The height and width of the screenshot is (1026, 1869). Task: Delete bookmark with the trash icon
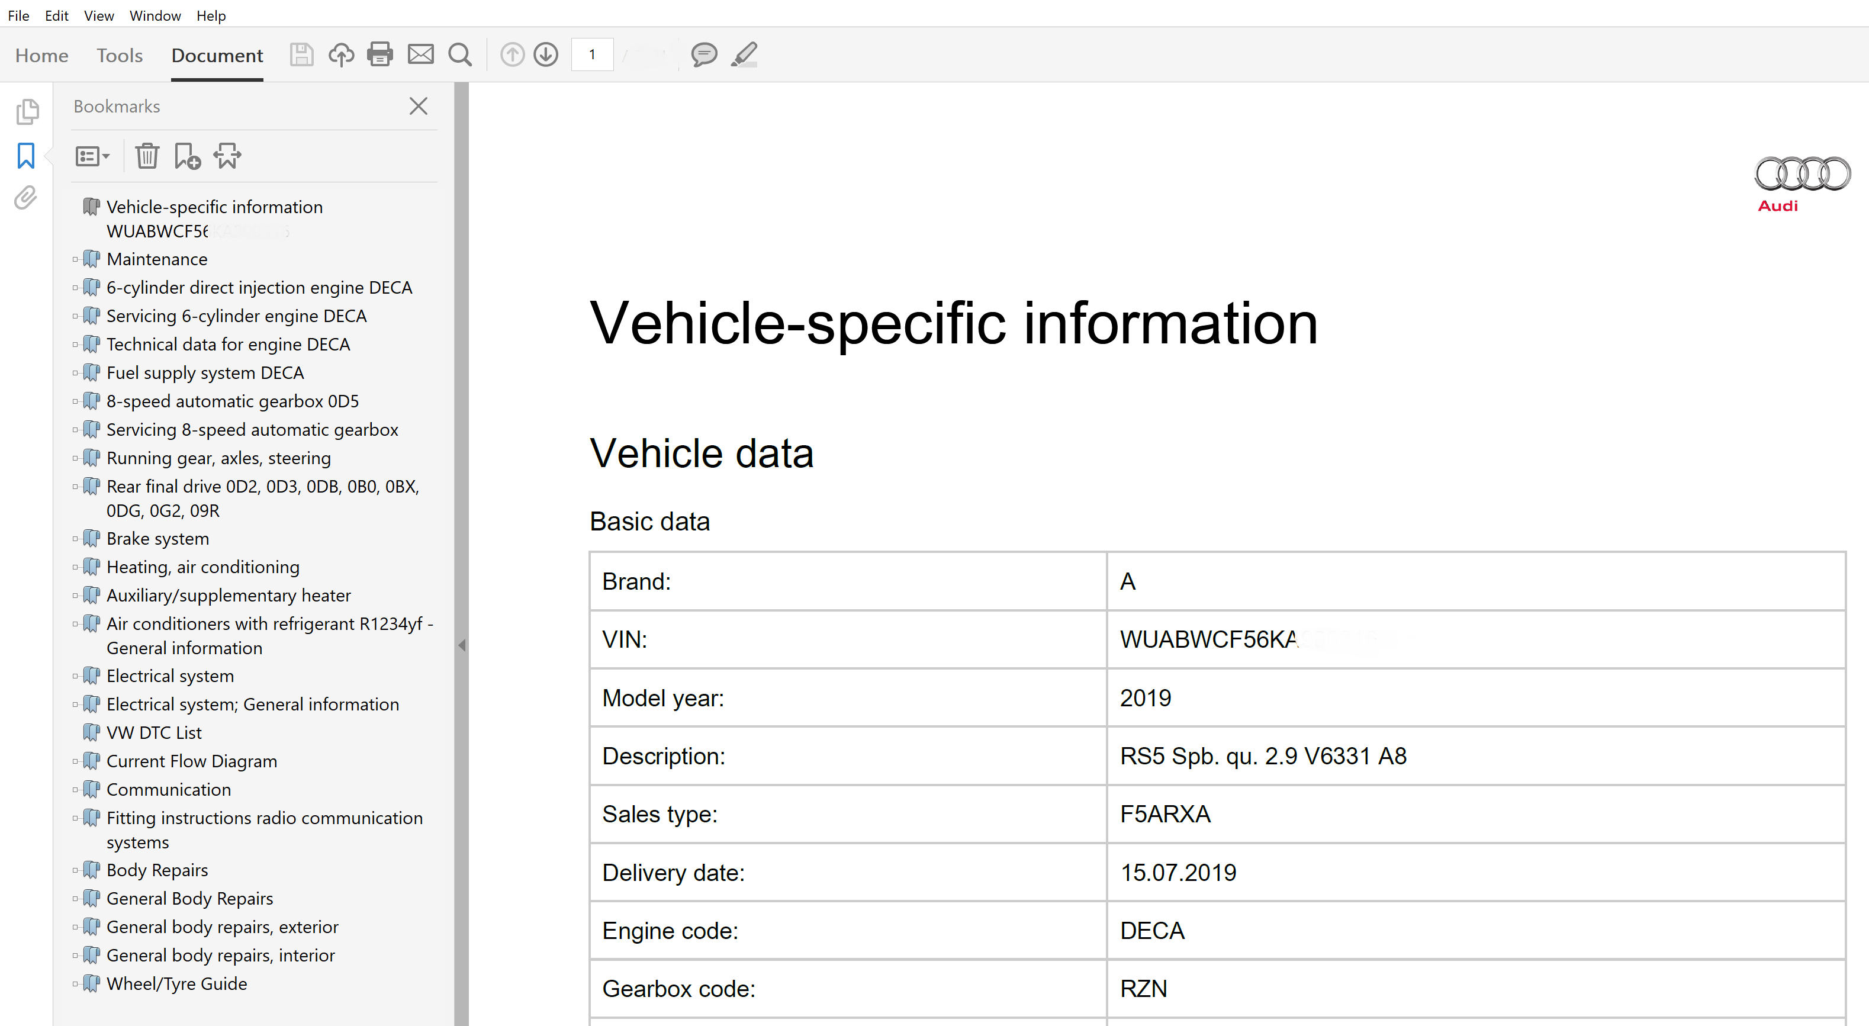147,156
